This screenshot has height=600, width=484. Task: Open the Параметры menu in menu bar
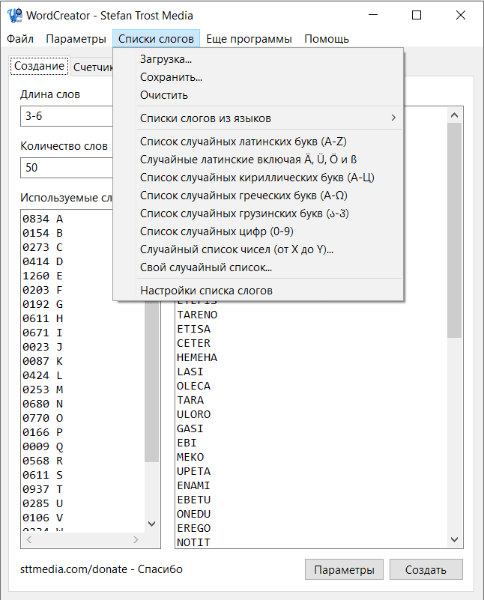point(76,39)
